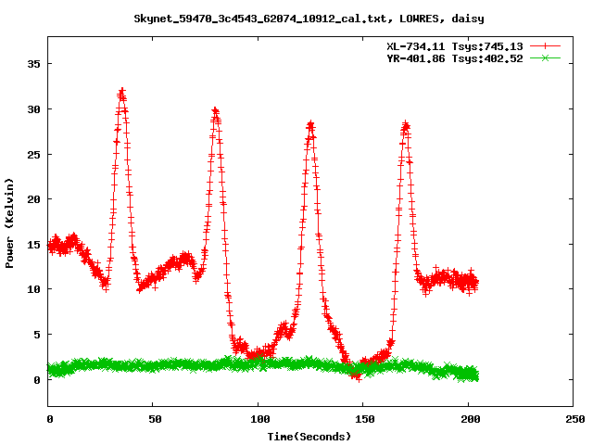
Task: Click the y-axis tick label 30
Action: [x=33, y=109]
